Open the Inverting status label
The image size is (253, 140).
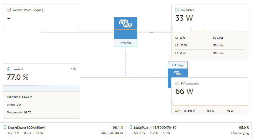[x=125, y=43]
